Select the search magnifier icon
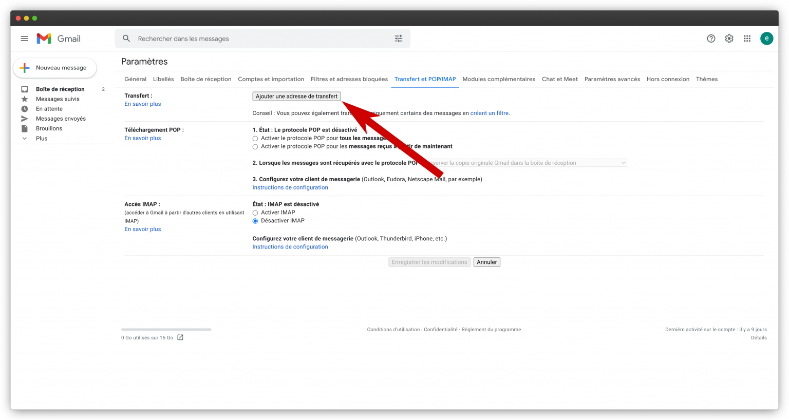789x420 pixels. point(126,38)
